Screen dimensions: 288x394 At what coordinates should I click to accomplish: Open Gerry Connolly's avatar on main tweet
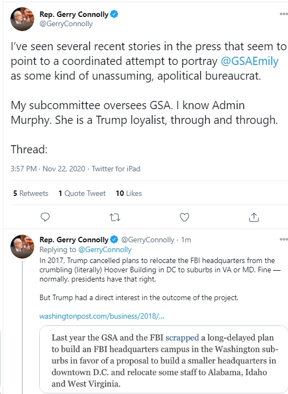pos(22,19)
